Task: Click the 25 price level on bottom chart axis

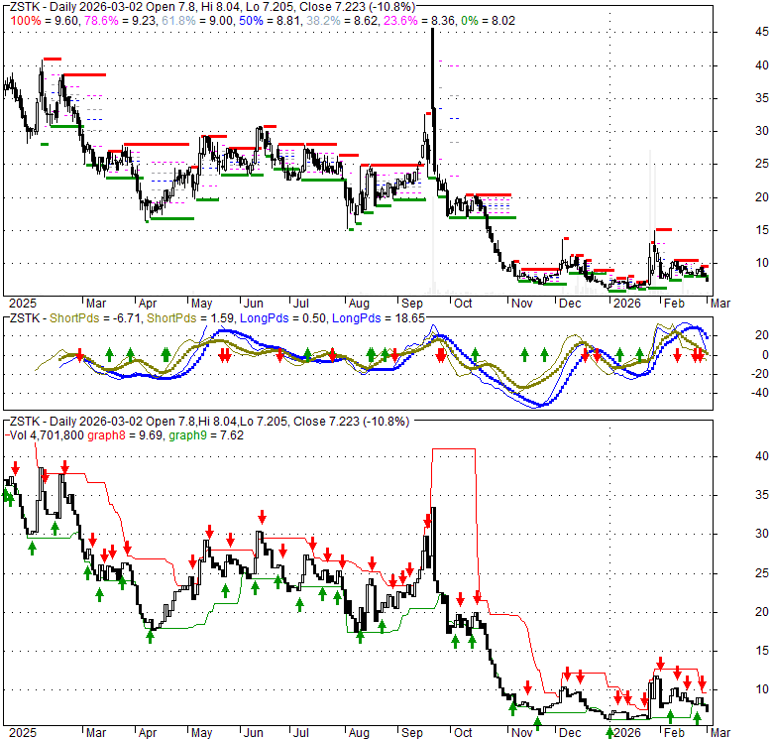Action: [762, 573]
